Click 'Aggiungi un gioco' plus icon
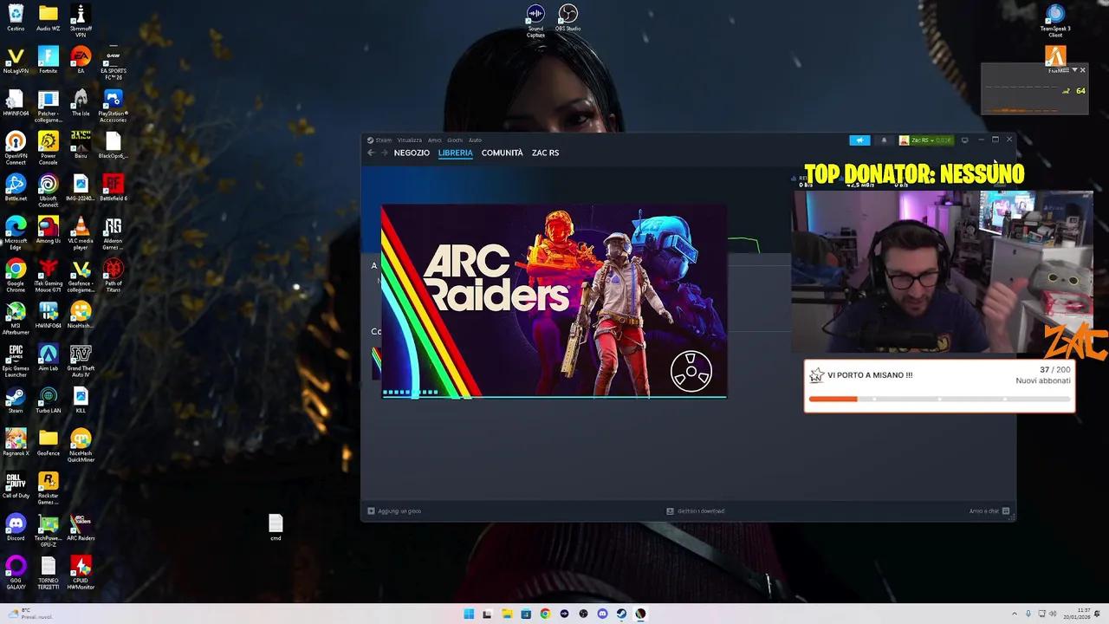Image resolution: width=1109 pixels, height=624 pixels. (373, 510)
